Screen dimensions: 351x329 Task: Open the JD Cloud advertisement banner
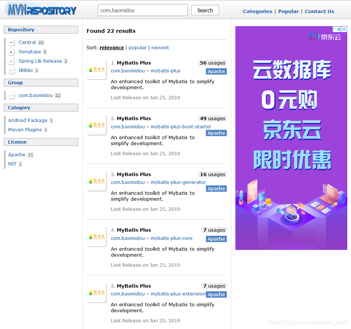pos(291,138)
